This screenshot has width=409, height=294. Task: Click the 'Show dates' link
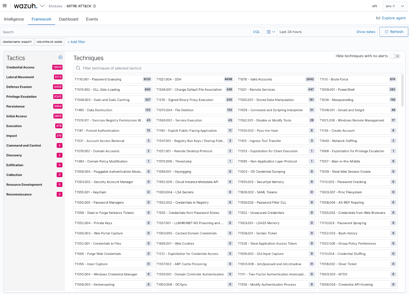coord(366,32)
